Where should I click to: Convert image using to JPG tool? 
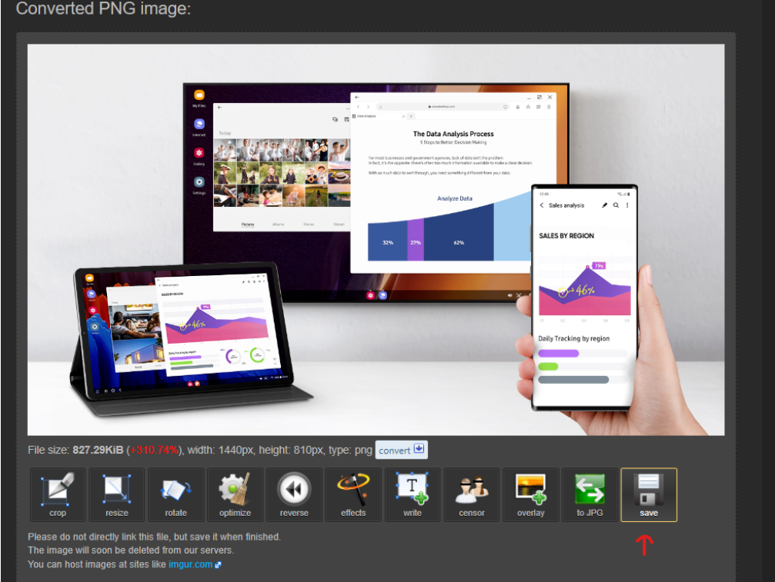[x=590, y=494]
